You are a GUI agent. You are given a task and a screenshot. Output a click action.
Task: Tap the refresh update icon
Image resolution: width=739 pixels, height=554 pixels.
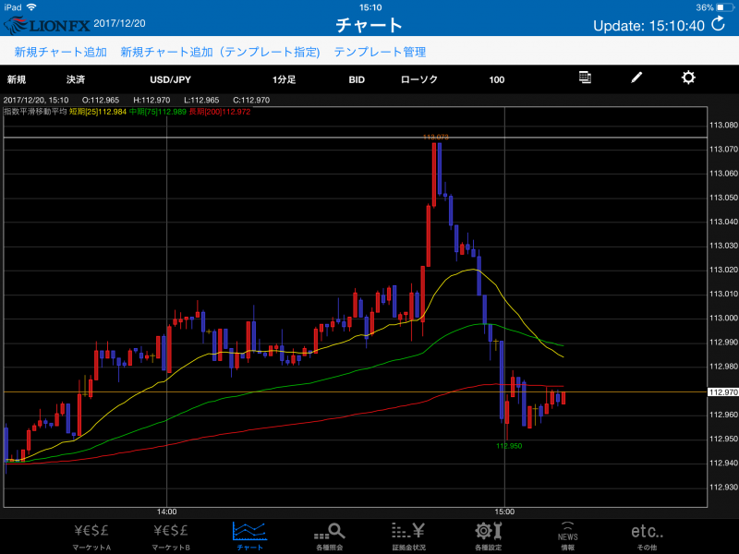pyautogui.click(x=718, y=25)
